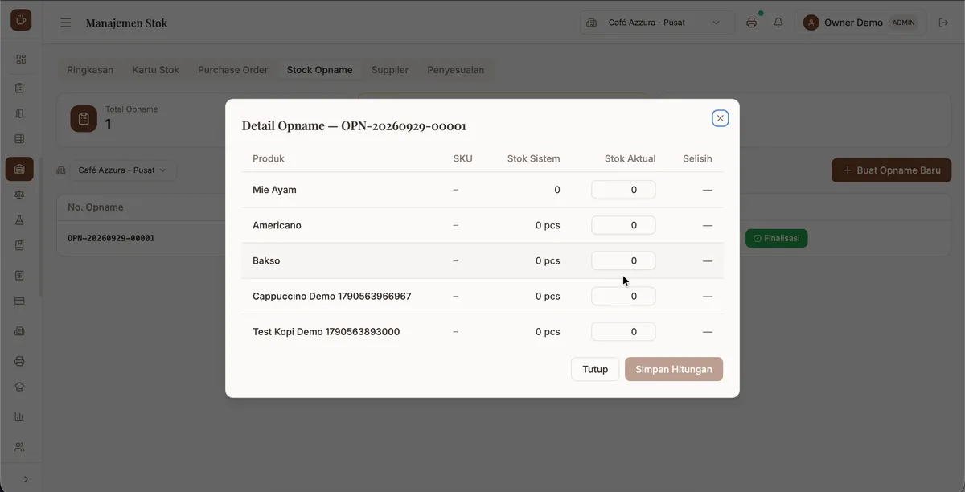This screenshot has width=965, height=492.
Task: Click the Stok Sistem column header
Action: (x=534, y=158)
